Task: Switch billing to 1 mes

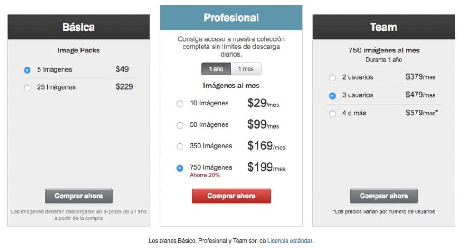Action: (x=246, y=69)
